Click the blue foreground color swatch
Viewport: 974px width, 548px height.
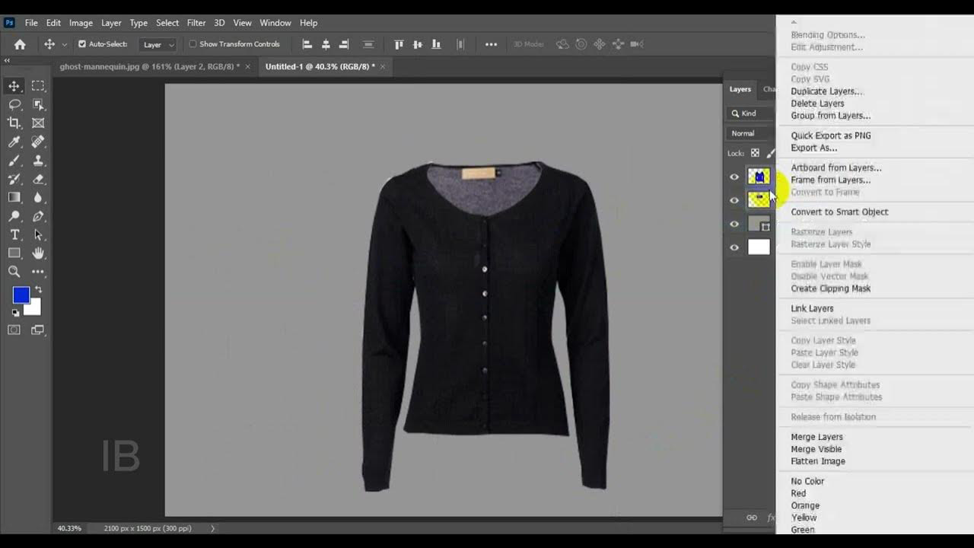pos(23,293)
